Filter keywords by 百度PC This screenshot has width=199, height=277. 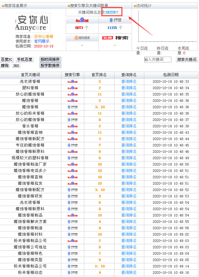tap(7, 60)
